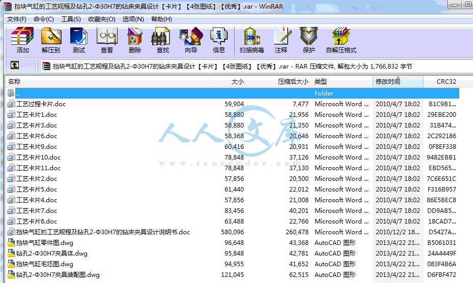
Task: Click packed size value 7,477
Action: pos(300,104)
